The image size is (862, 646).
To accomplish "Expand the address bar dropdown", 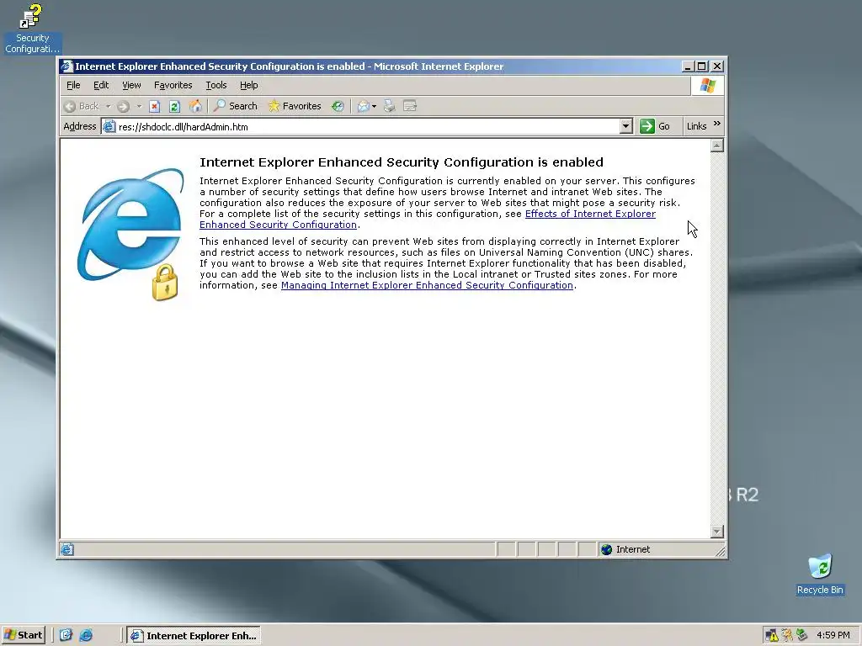I will 625,127.
